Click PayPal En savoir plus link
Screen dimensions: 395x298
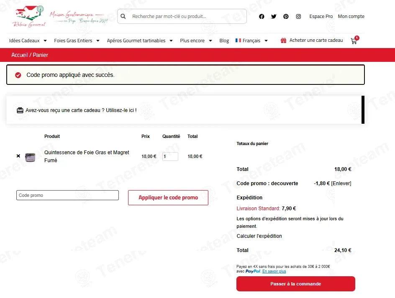[274, 271]
